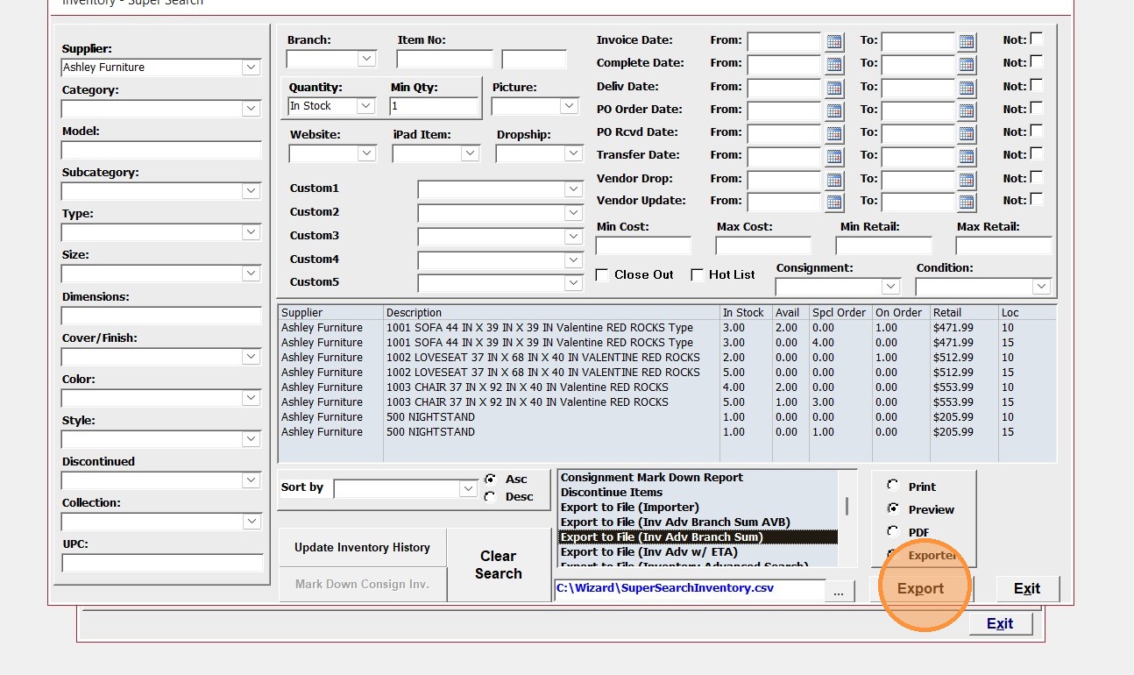Open Complete Date From calendar picker

pyautogui.click(x=833, y=64)
